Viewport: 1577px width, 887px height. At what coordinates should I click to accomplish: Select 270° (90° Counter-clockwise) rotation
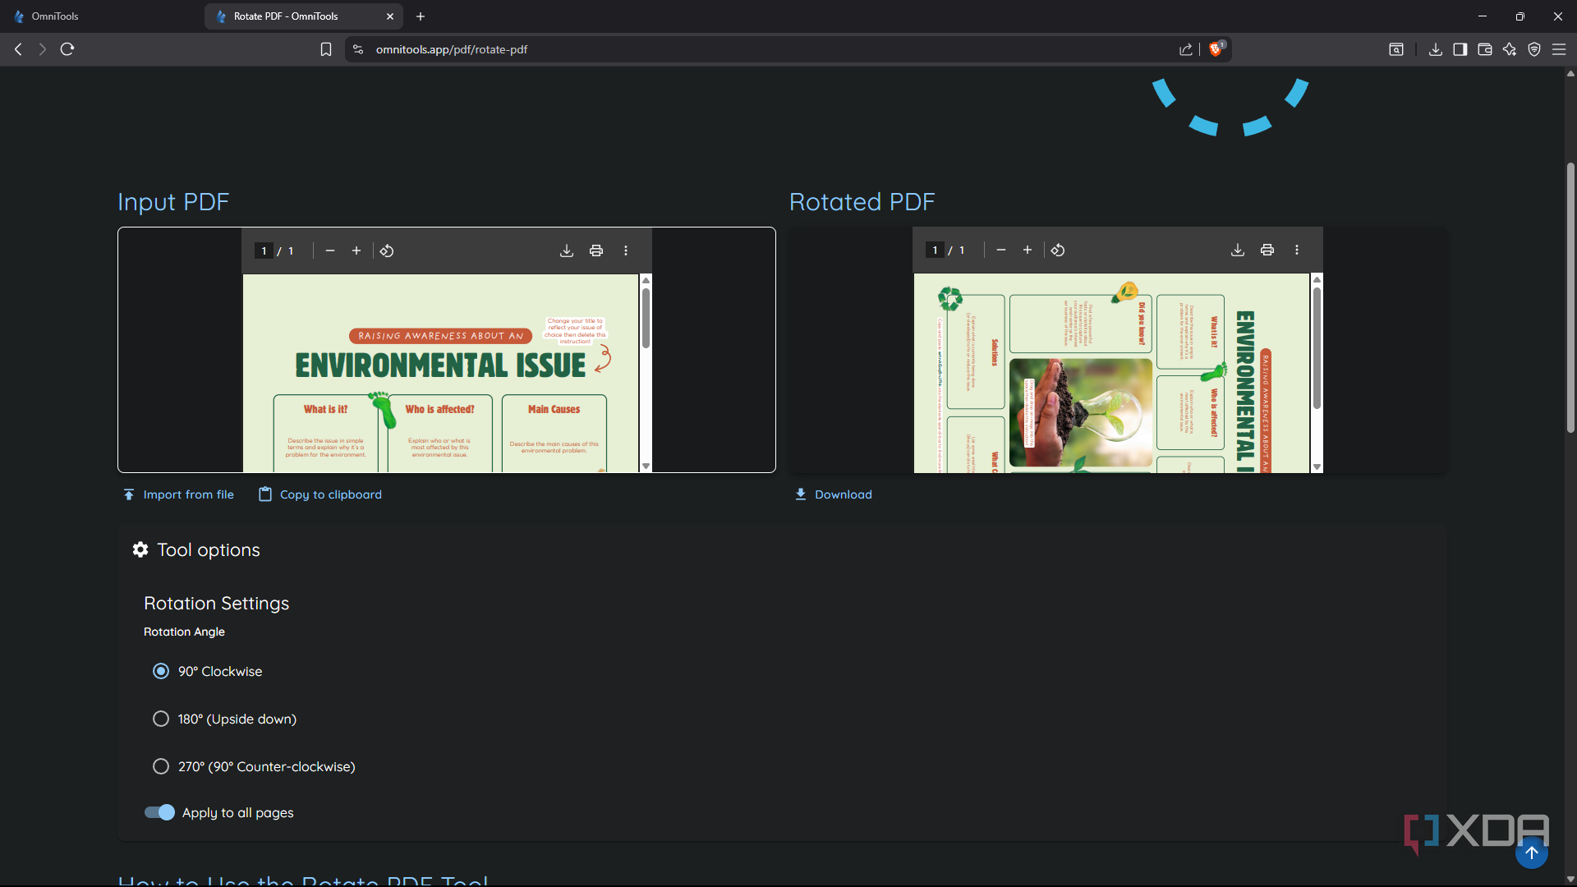click(161, 766)
